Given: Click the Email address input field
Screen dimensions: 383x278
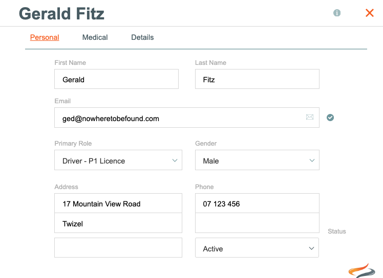Looking at the screenshot, I should pos(187,118).
